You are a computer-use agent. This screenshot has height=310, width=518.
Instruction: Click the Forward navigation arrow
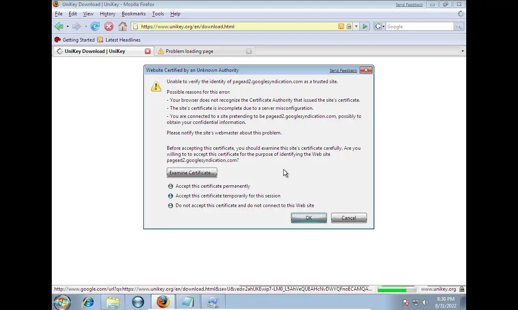tap(76, 27)
